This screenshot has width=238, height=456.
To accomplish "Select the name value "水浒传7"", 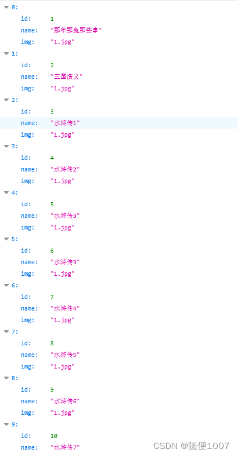I will (x=65, y=447).
